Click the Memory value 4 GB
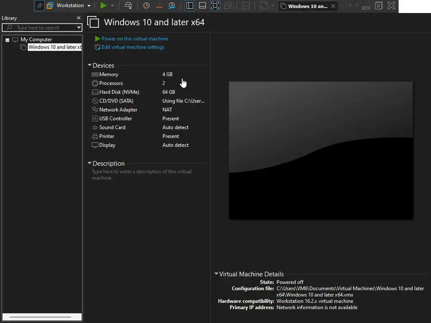The width and height of the screenshot is (431, 323). (168, 74)
